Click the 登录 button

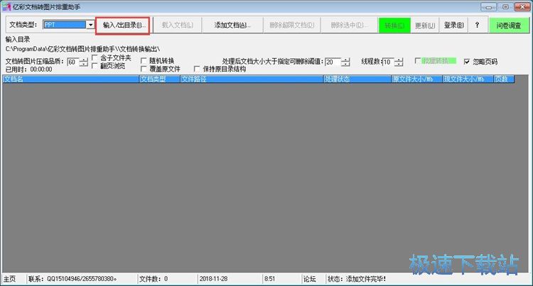coord(453,26)
